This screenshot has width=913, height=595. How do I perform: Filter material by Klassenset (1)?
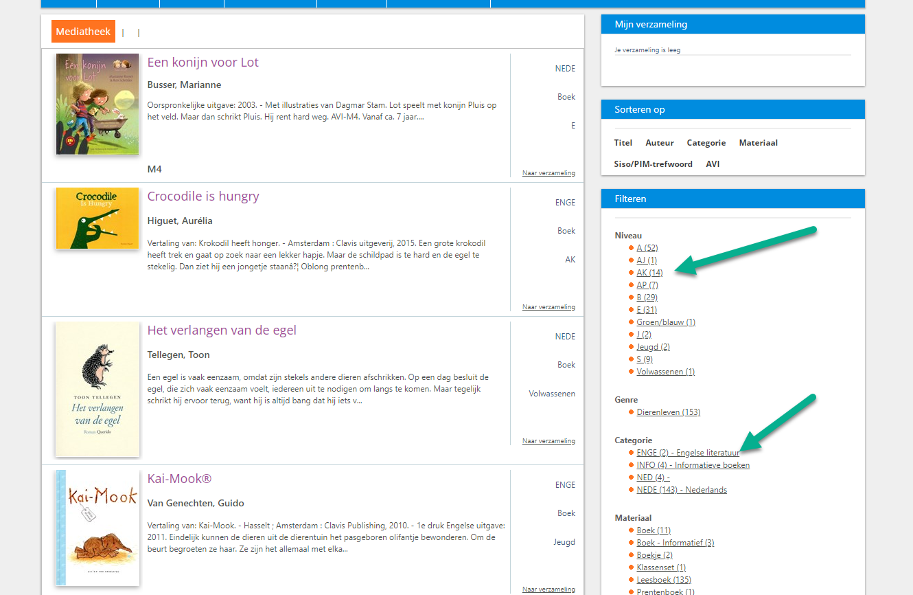(x=661, y=568)
